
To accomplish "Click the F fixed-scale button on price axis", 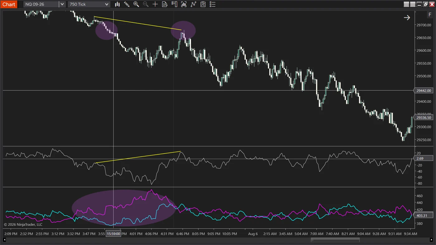I will [430, 15].
